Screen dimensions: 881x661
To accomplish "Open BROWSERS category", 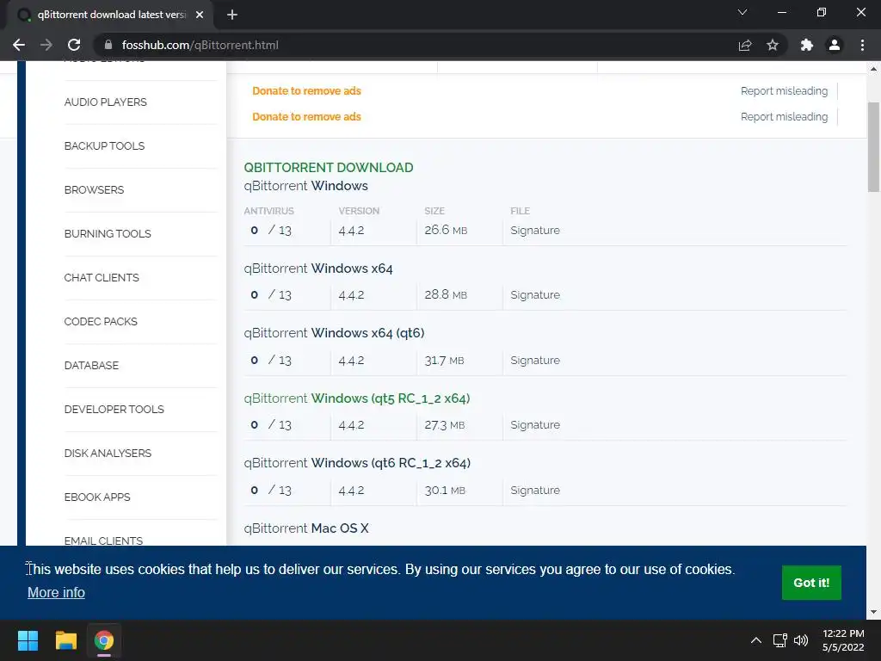I will click(94, 190).
